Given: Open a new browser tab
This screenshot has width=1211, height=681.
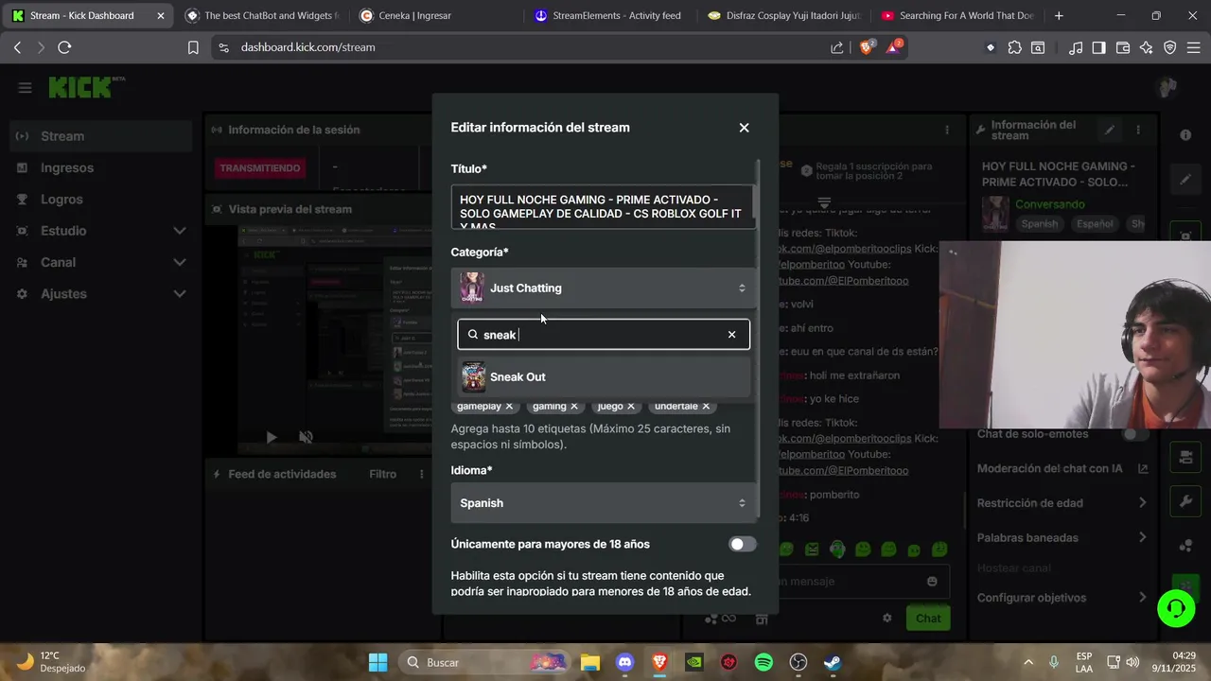Looking at the screenshot, I should [1059, 15].
